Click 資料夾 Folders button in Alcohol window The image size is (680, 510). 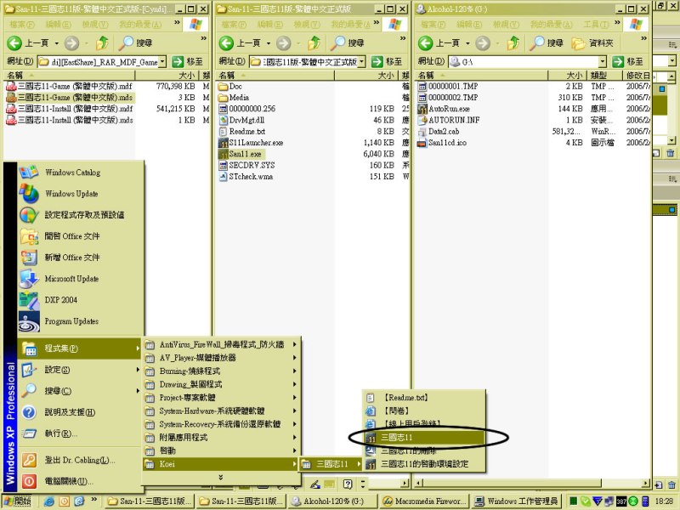[592, 43]
